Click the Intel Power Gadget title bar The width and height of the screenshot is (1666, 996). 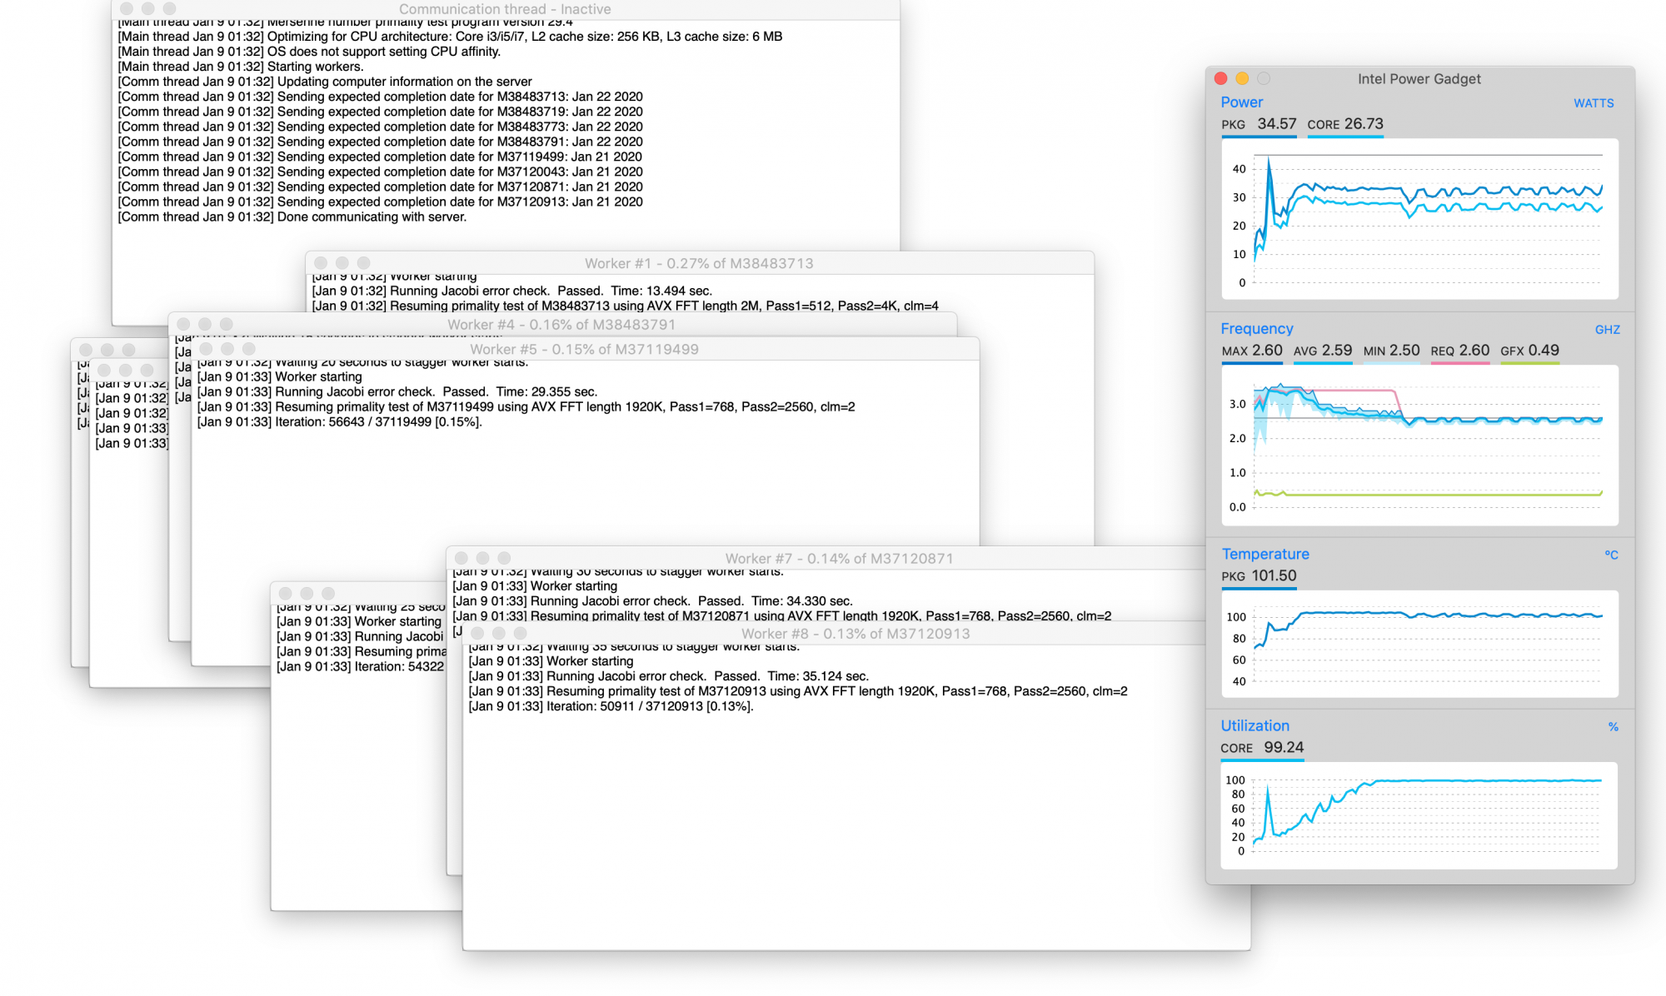point(1419,79)
